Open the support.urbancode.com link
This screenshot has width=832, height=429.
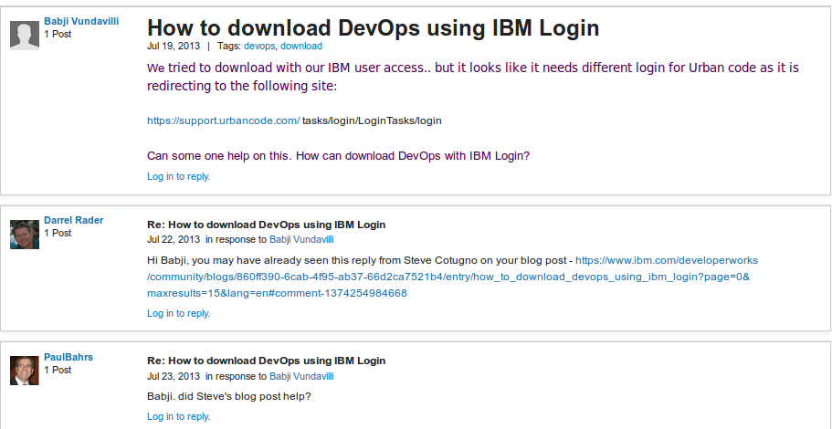(x=224, y=120)
